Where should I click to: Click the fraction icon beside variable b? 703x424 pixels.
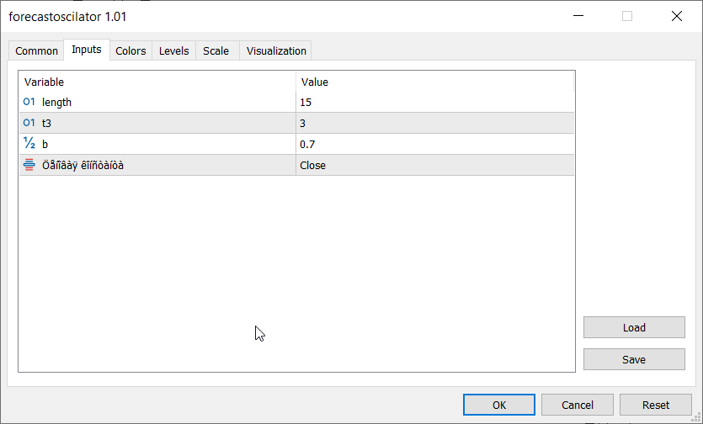[29, 143]
